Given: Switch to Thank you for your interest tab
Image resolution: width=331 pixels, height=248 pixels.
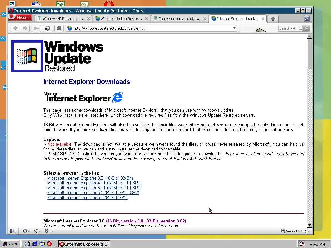Looking at the screenshot, I should tap(179, 19).
